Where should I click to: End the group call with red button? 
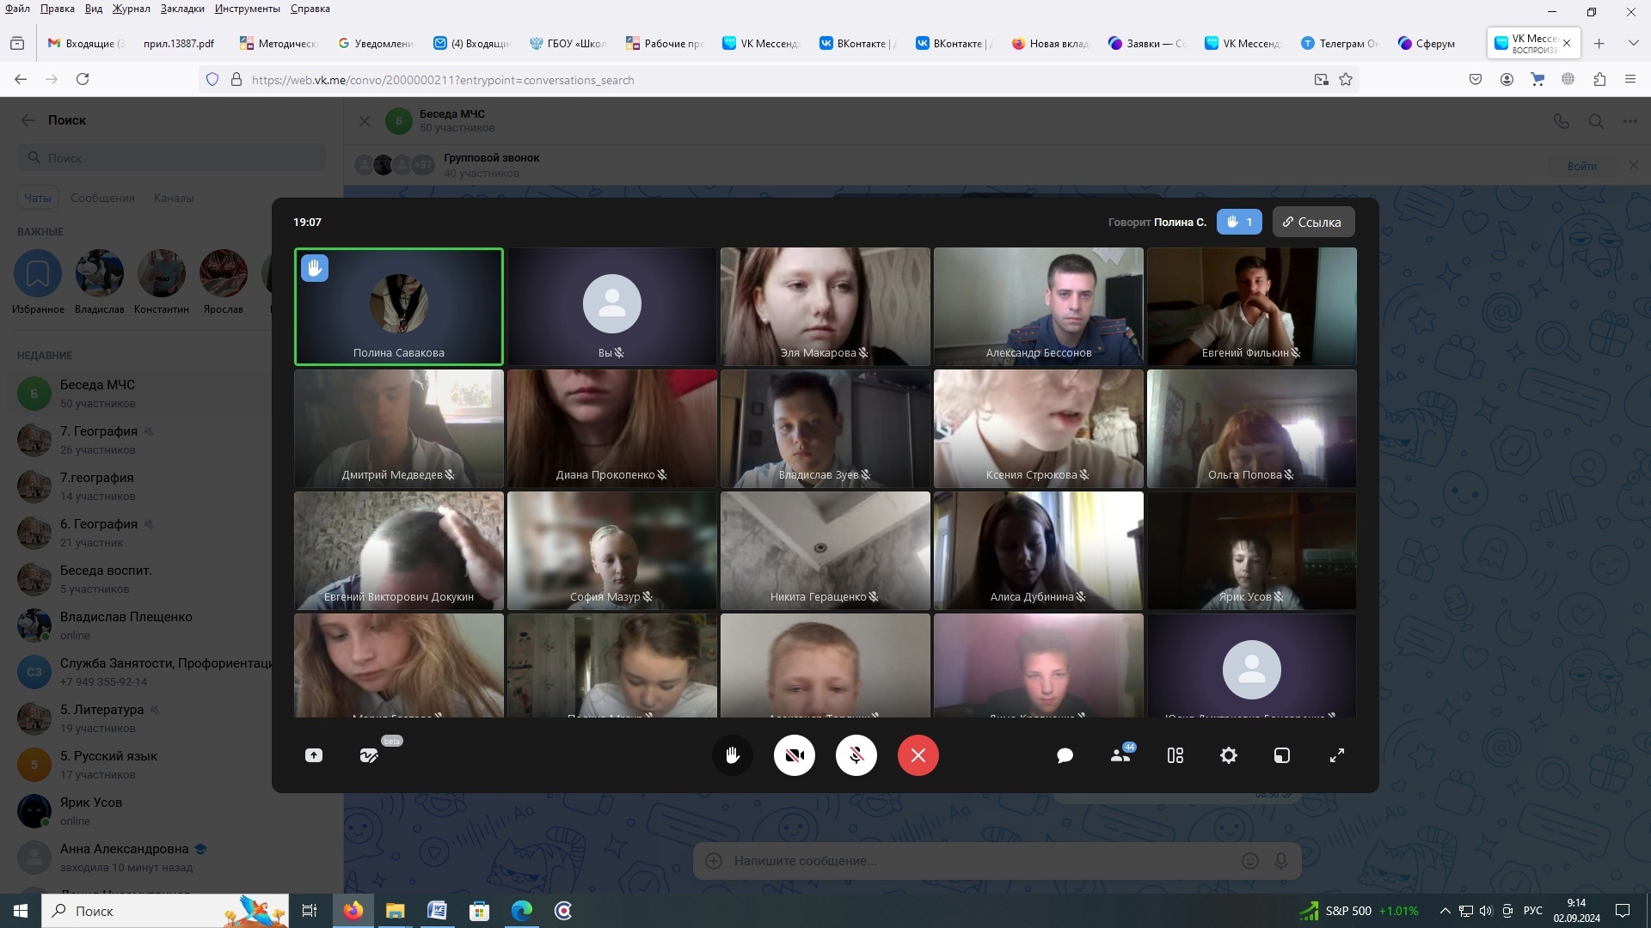918,755
